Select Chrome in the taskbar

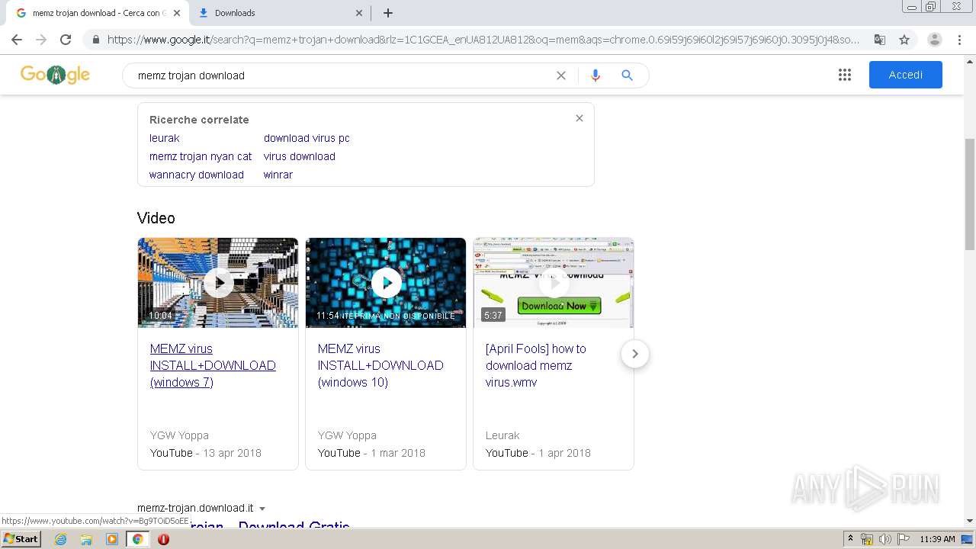pyautogui.click(x=137, y=539)
